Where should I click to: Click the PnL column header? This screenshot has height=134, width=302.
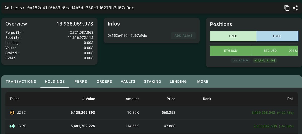point(290,99)
